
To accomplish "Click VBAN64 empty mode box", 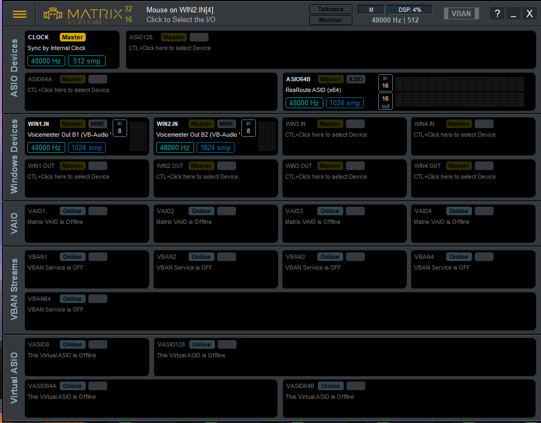I will tap(98, 299).
